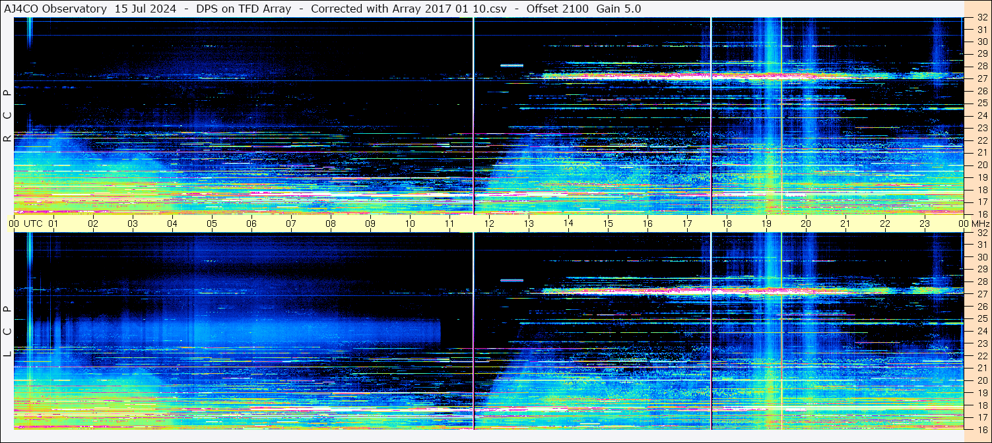Click the "03" hour tick label
Screen dimensions: 992x443
(133, 223)
